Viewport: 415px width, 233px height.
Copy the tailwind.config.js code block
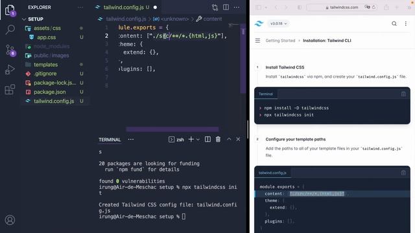[x=403, y=173]
